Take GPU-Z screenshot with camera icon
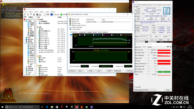This screenshot has height=109, width=194. pos(168,47)
